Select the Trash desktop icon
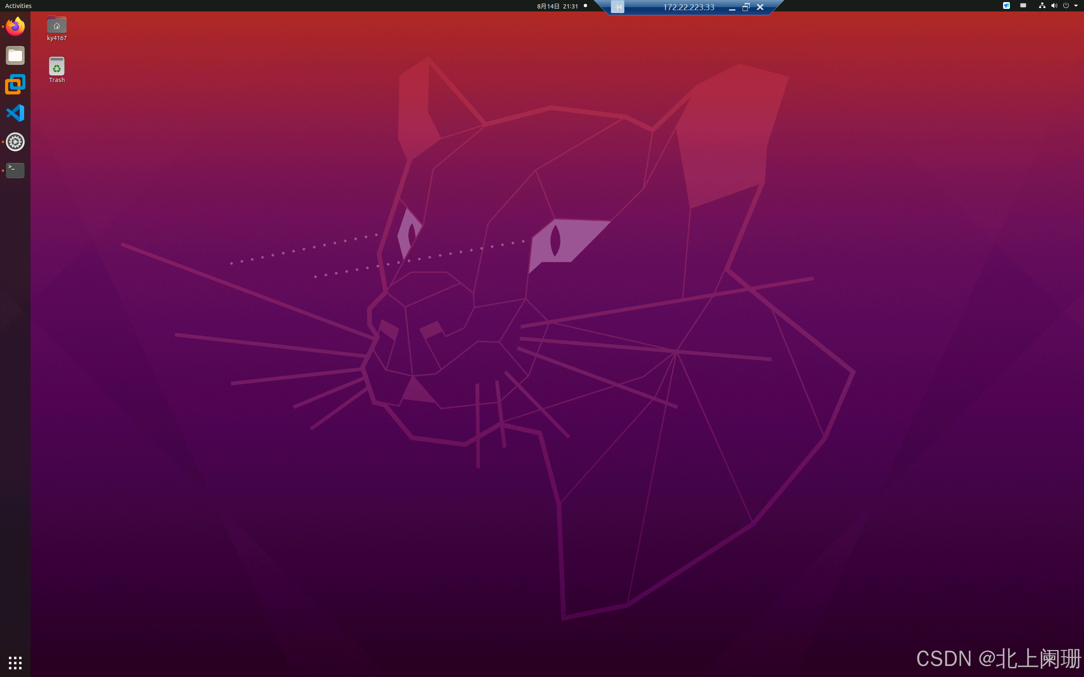Viewport: 1084px width, 677px height. pyautogui.click(x=57, y=70)
